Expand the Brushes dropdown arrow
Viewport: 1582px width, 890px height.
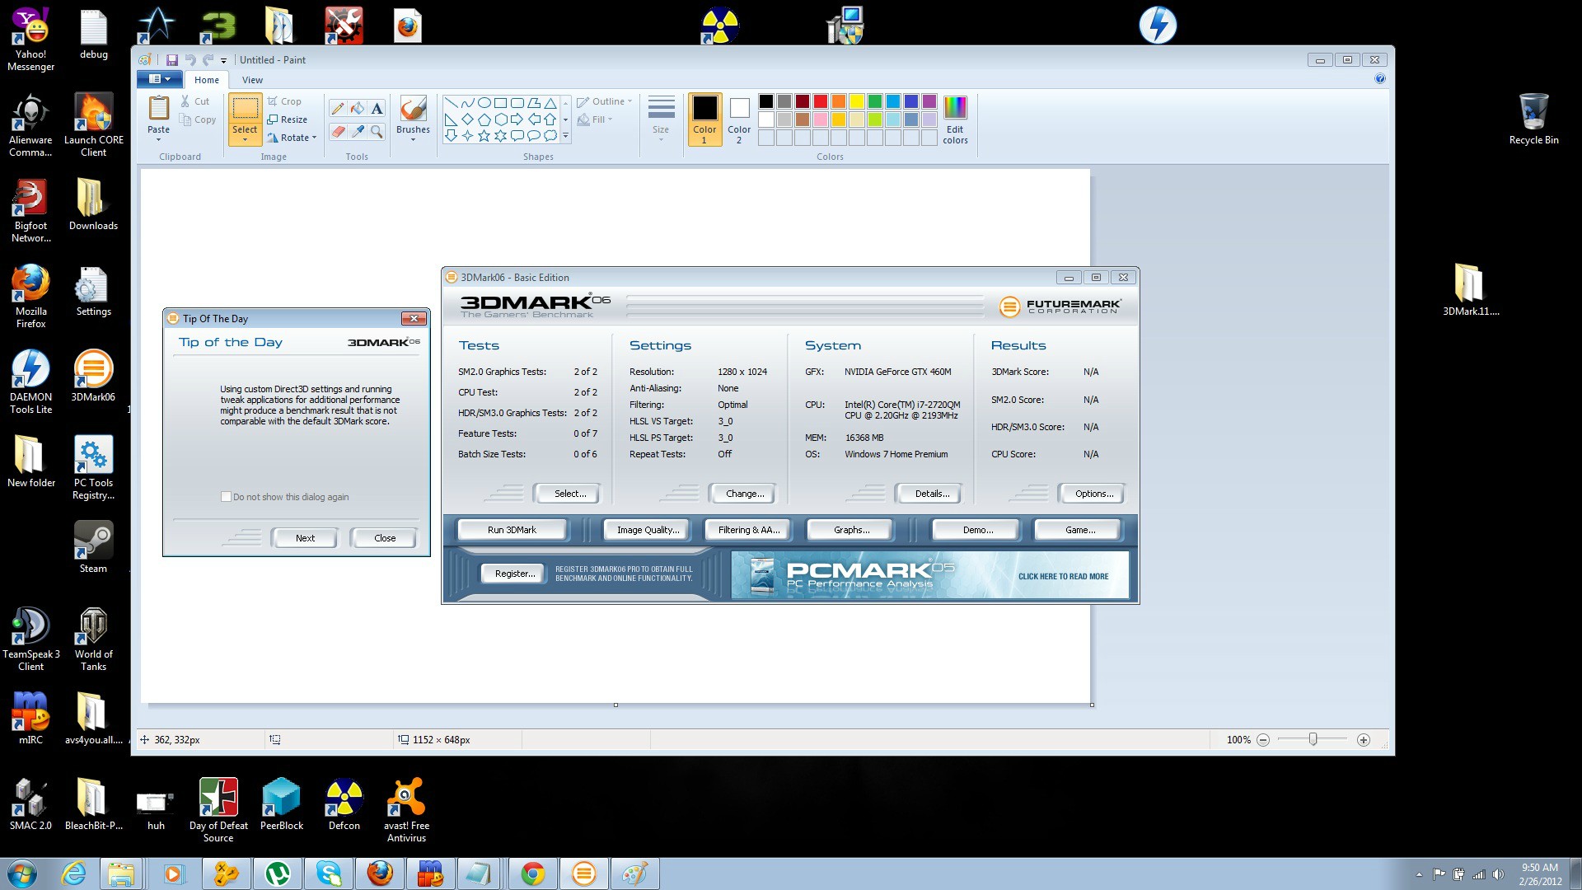[x=413, y=139]
